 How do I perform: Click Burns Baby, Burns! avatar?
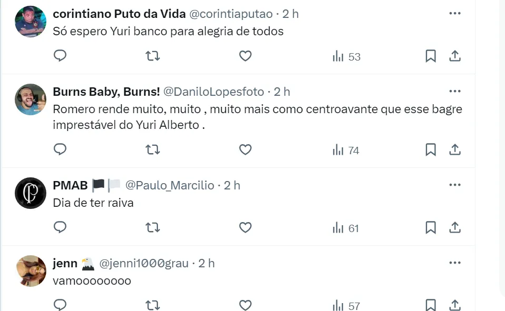click(31, 99)
